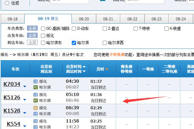
Task: Click duration 02:29 of K1528
Action: coord(96,108)
